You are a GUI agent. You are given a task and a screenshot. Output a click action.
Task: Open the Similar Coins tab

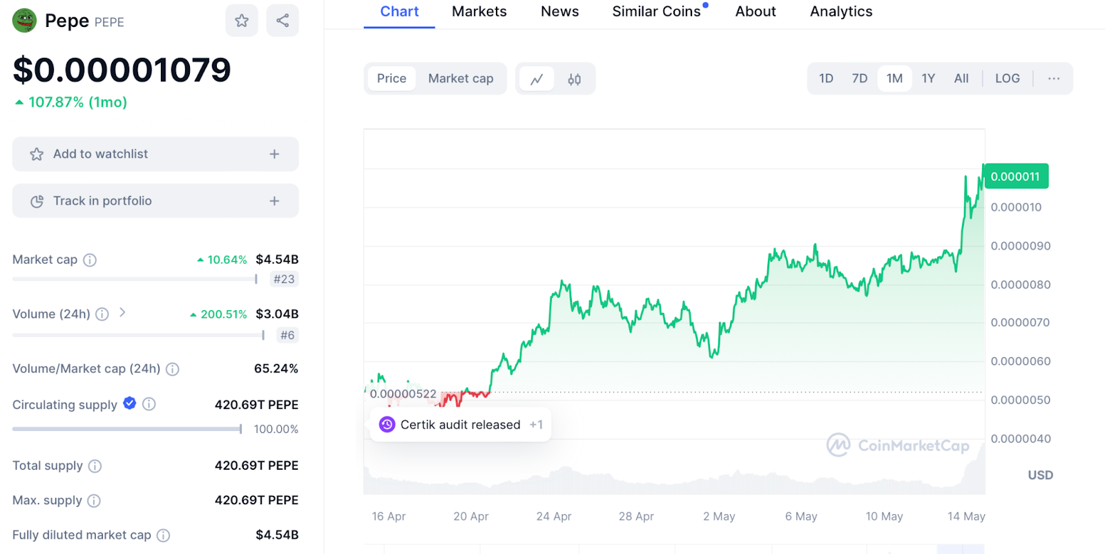[x=657, y=12]
